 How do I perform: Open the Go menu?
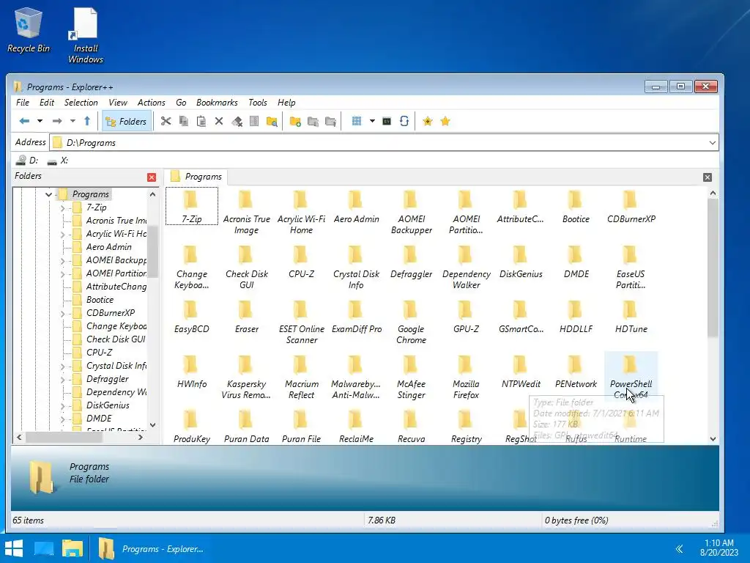pos(181,103)
